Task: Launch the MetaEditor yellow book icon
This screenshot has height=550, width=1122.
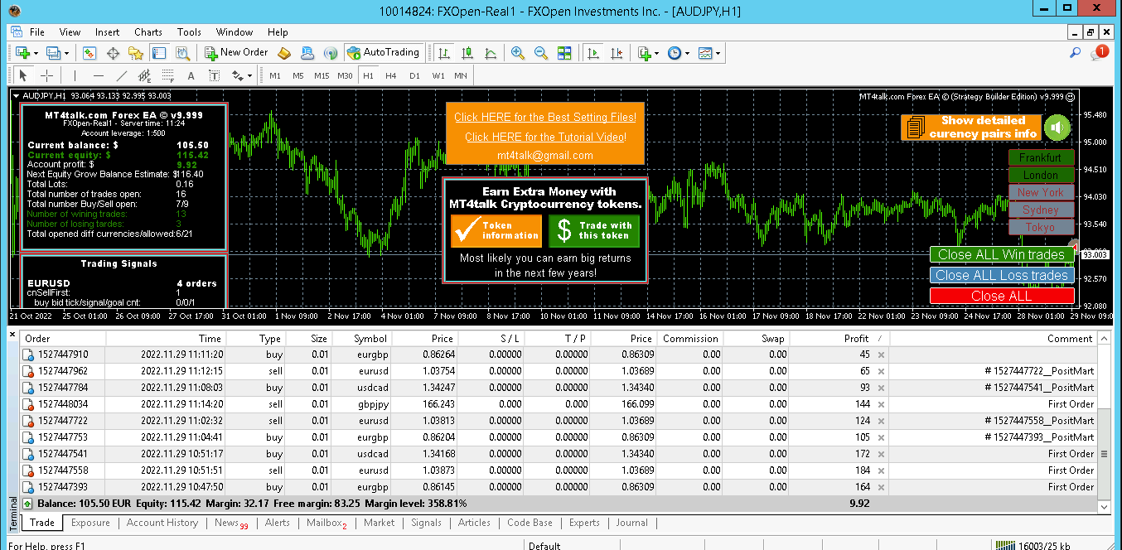Action: 284,53
